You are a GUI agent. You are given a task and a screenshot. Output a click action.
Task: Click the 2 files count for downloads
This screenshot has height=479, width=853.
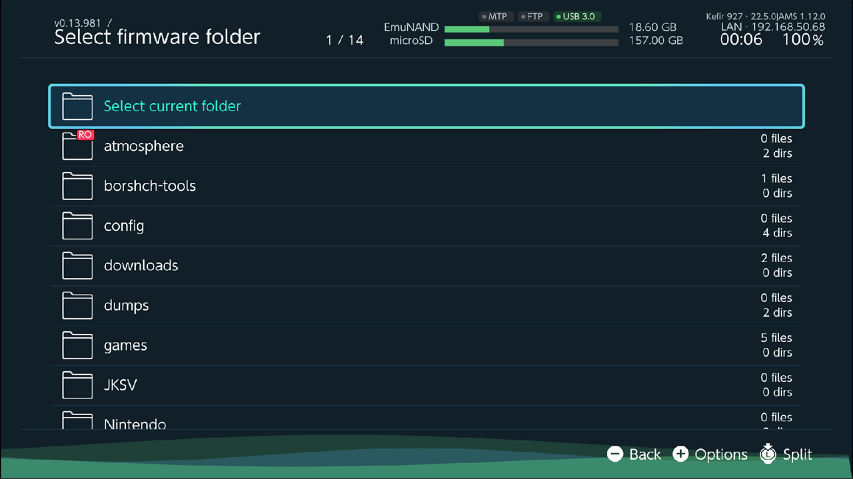click(x=776, y=258)
